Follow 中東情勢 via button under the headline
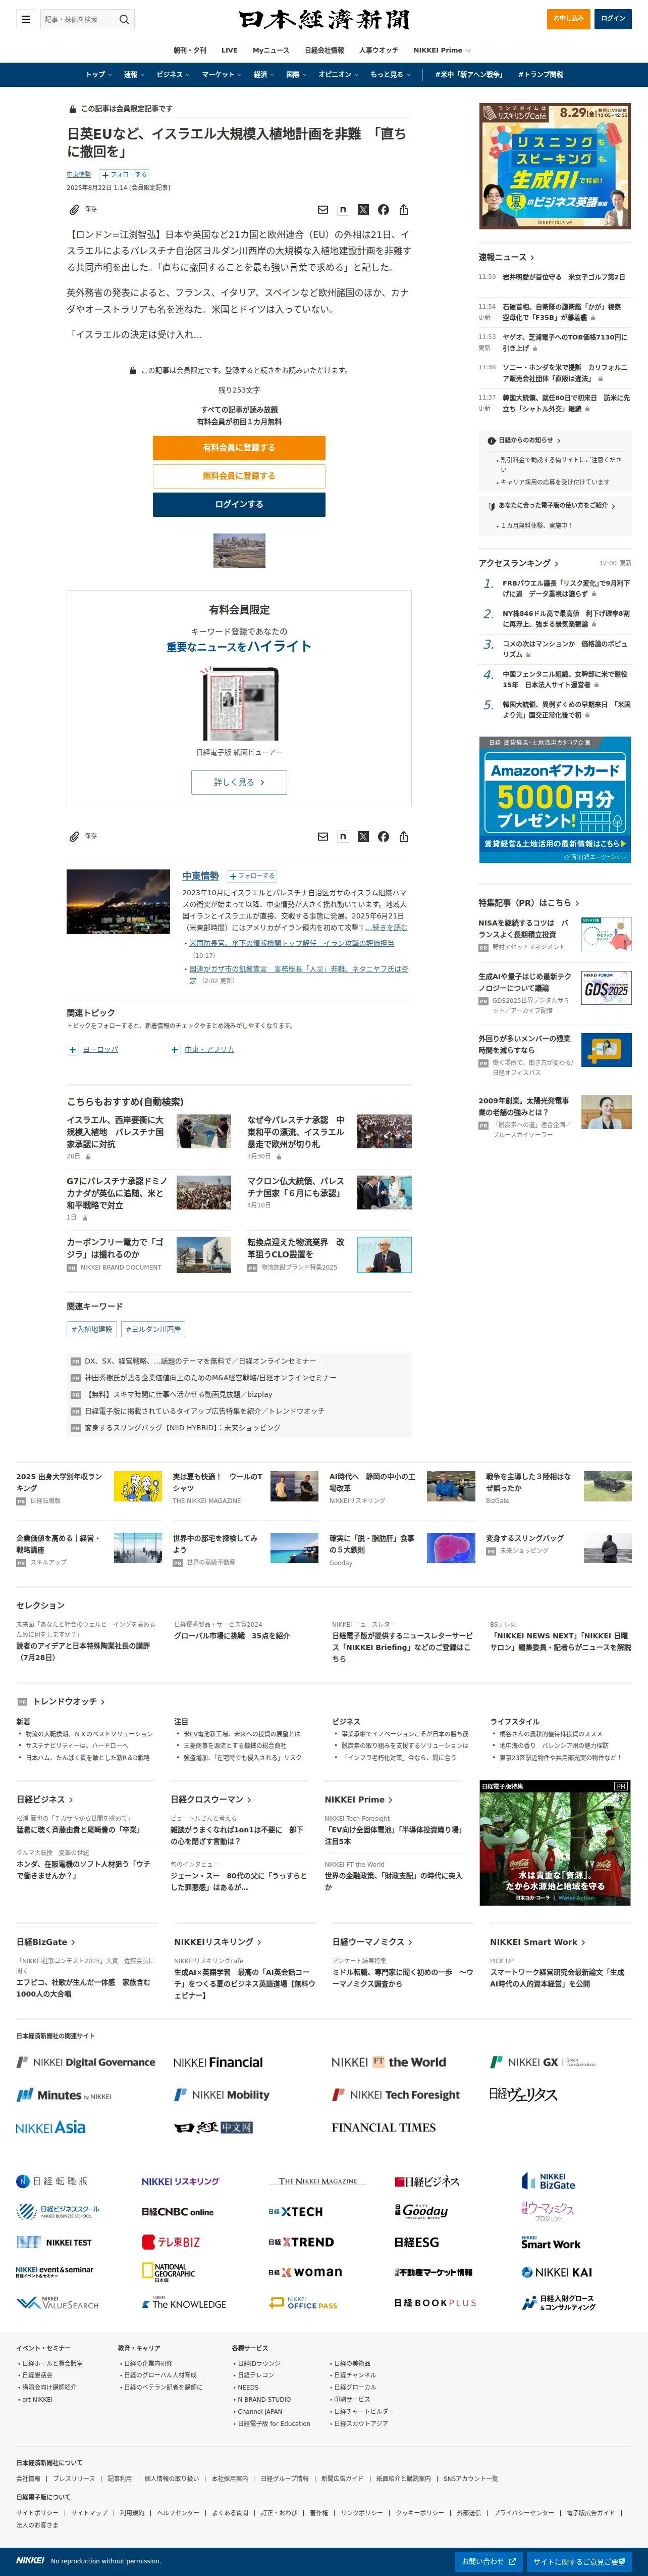This screenshot has width=648, height=2576. click(x=123, y=175)
